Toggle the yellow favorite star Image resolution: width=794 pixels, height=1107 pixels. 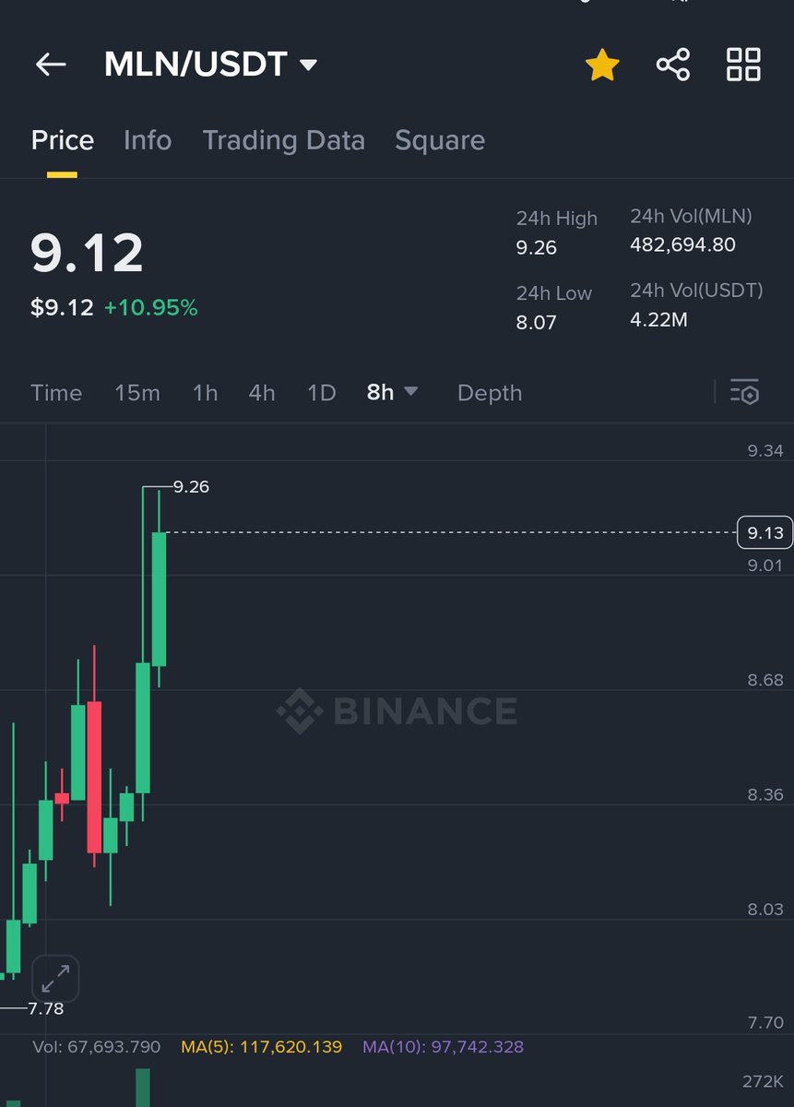(x=602, y=65)
